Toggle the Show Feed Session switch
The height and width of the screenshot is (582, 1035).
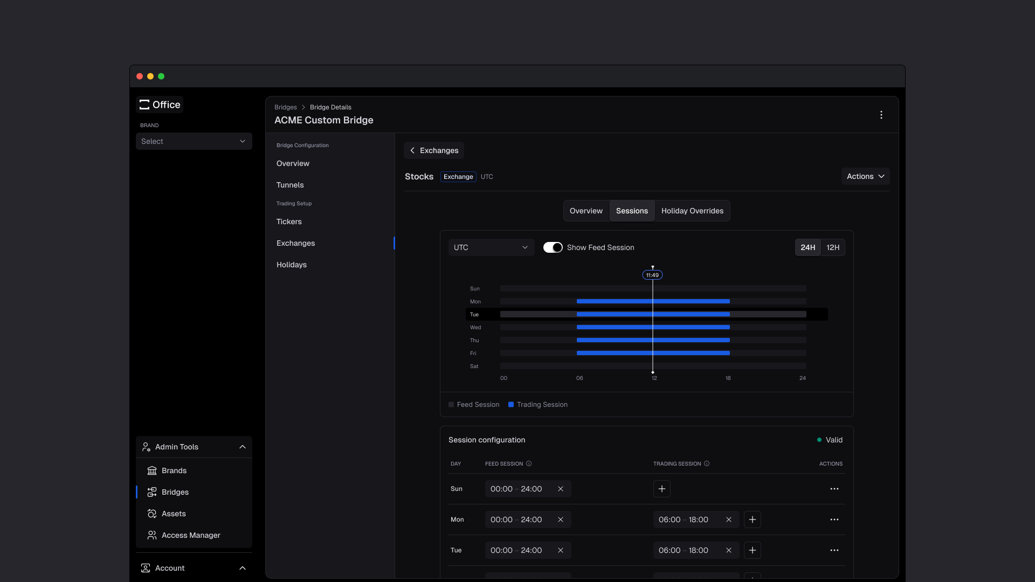point(553,247)
